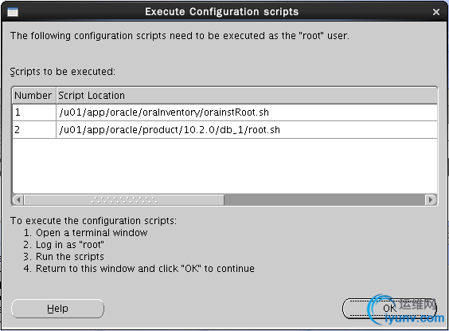Click the "Open a terminal window" instruction
449x331 pixels.
[x=92, y=233]
